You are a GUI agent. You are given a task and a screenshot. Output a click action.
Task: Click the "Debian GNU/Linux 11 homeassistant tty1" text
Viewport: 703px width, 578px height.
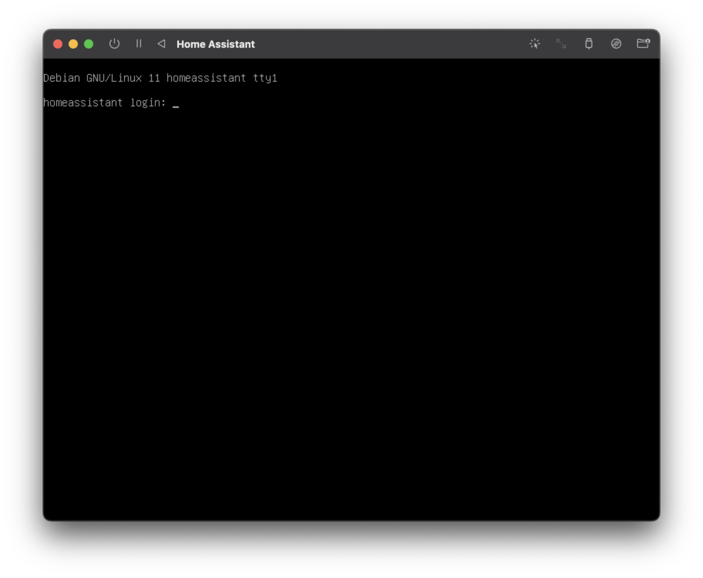pos(160,78)
